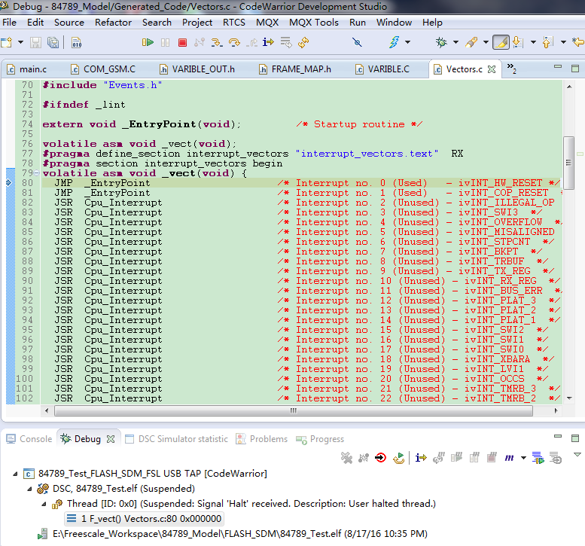Open the multicore 'm' dropdown arrow
Image resolution: width=585 pixels, height=546 pixels.
pyautogui.click(x=523, y=458)
